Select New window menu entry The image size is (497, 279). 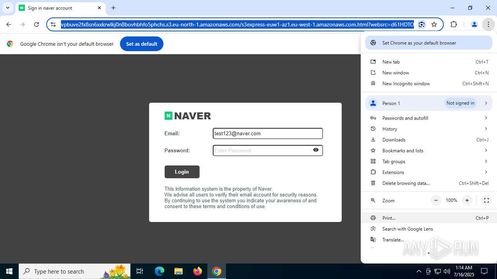tap(429, 73)
